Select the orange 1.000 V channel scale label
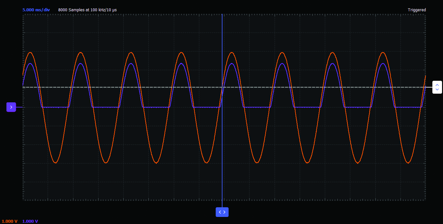This screenshot has width=443, height=224. pos(10,221)
